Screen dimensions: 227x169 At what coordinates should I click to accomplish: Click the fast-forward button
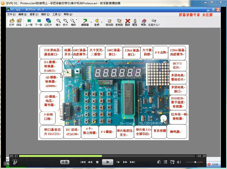point(125,162)
